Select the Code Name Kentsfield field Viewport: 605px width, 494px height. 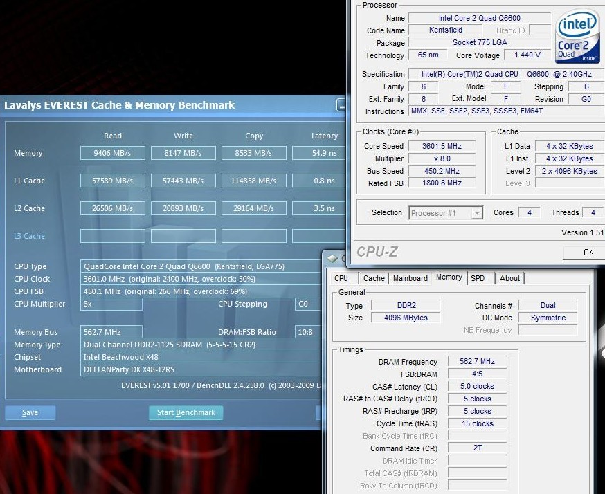446,30
